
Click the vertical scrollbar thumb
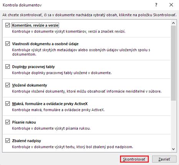click(173, 63)
